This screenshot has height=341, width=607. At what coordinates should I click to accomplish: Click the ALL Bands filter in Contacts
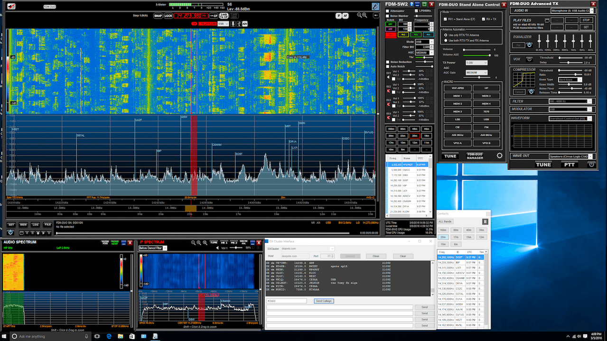pos(445,221)
